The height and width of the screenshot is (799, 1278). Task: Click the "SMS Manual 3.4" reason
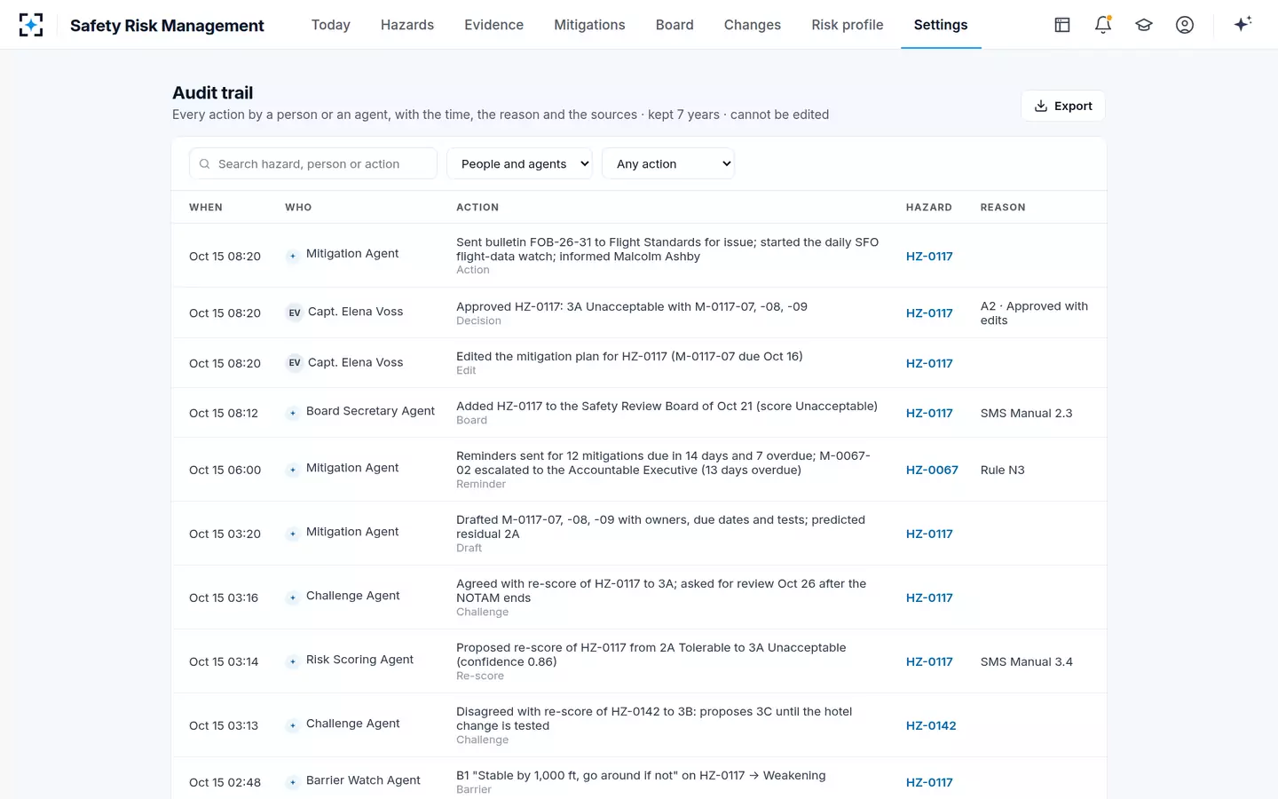(1027, 661)
